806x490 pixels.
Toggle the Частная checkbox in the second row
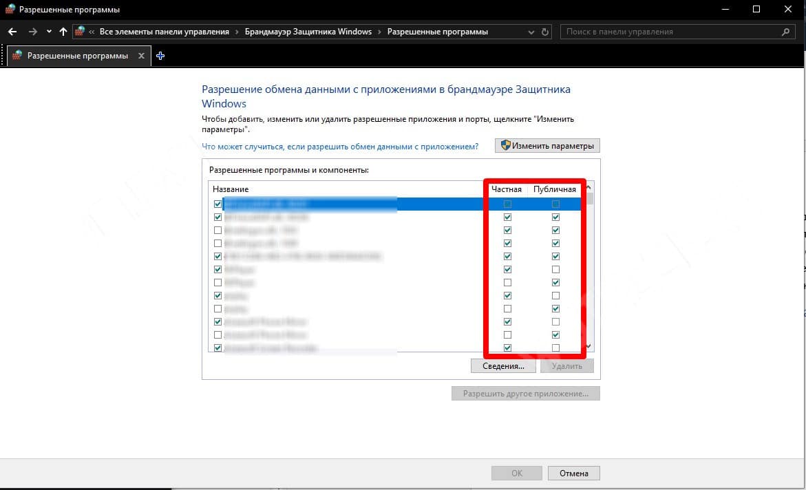507,217
